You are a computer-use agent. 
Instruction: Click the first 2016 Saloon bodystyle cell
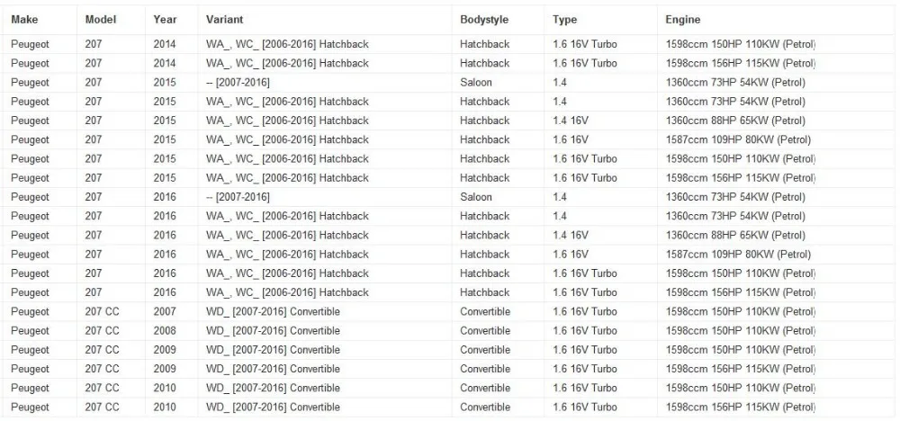tap(476, 197)
